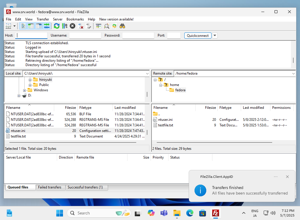
Task: Switch to Failed transfers tab
Action: (50, 187)
